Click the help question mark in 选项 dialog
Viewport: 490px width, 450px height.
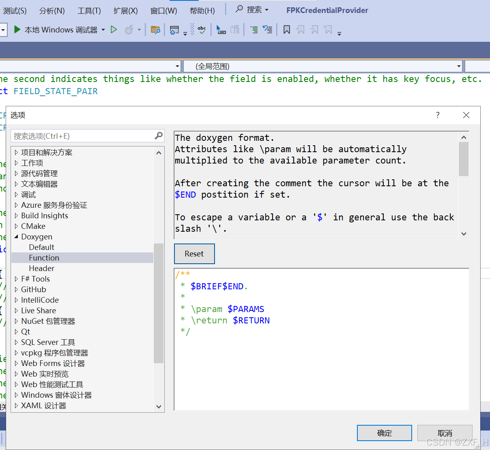(x=438, y=115)
